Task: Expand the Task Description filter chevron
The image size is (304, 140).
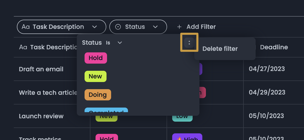Action: pyautogui.click(x=95, y=27)
